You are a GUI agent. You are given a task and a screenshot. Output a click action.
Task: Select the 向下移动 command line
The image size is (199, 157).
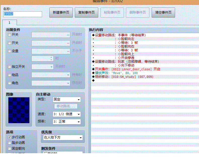click(x=145, y=65)
